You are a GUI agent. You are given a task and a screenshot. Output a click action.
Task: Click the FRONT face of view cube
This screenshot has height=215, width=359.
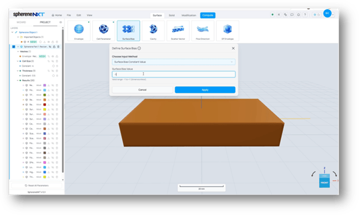coord(324,183)
